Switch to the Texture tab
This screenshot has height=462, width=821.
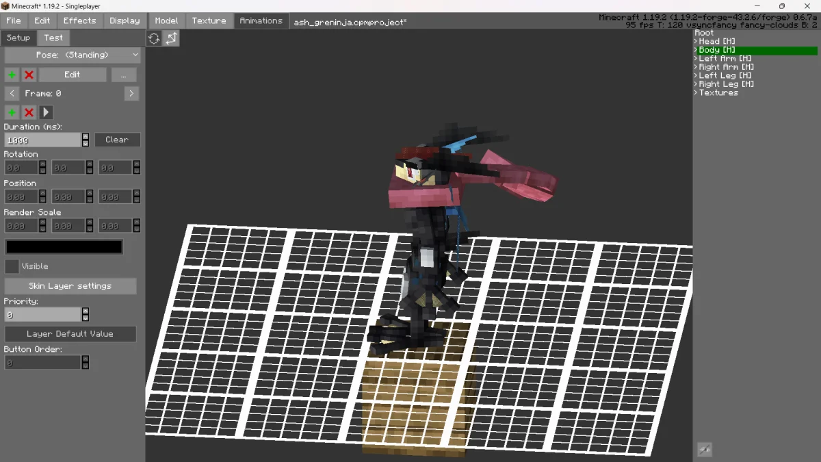point(209,21)
